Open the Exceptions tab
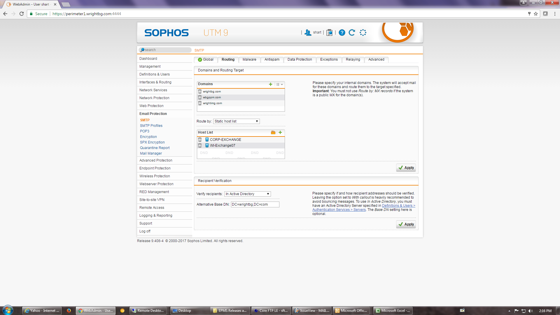560x315 pixels. click(329, 60)
